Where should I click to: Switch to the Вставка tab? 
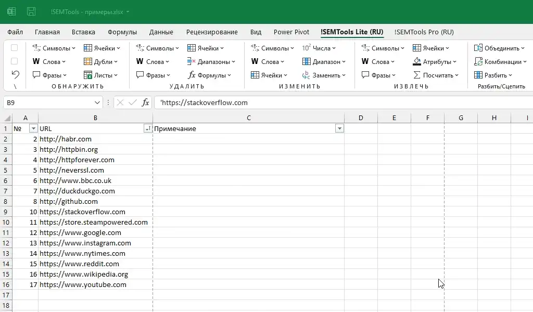(83, 32)
